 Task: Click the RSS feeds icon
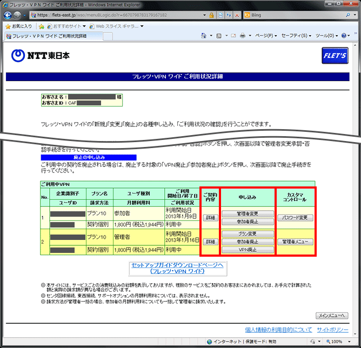coord(219,36)
